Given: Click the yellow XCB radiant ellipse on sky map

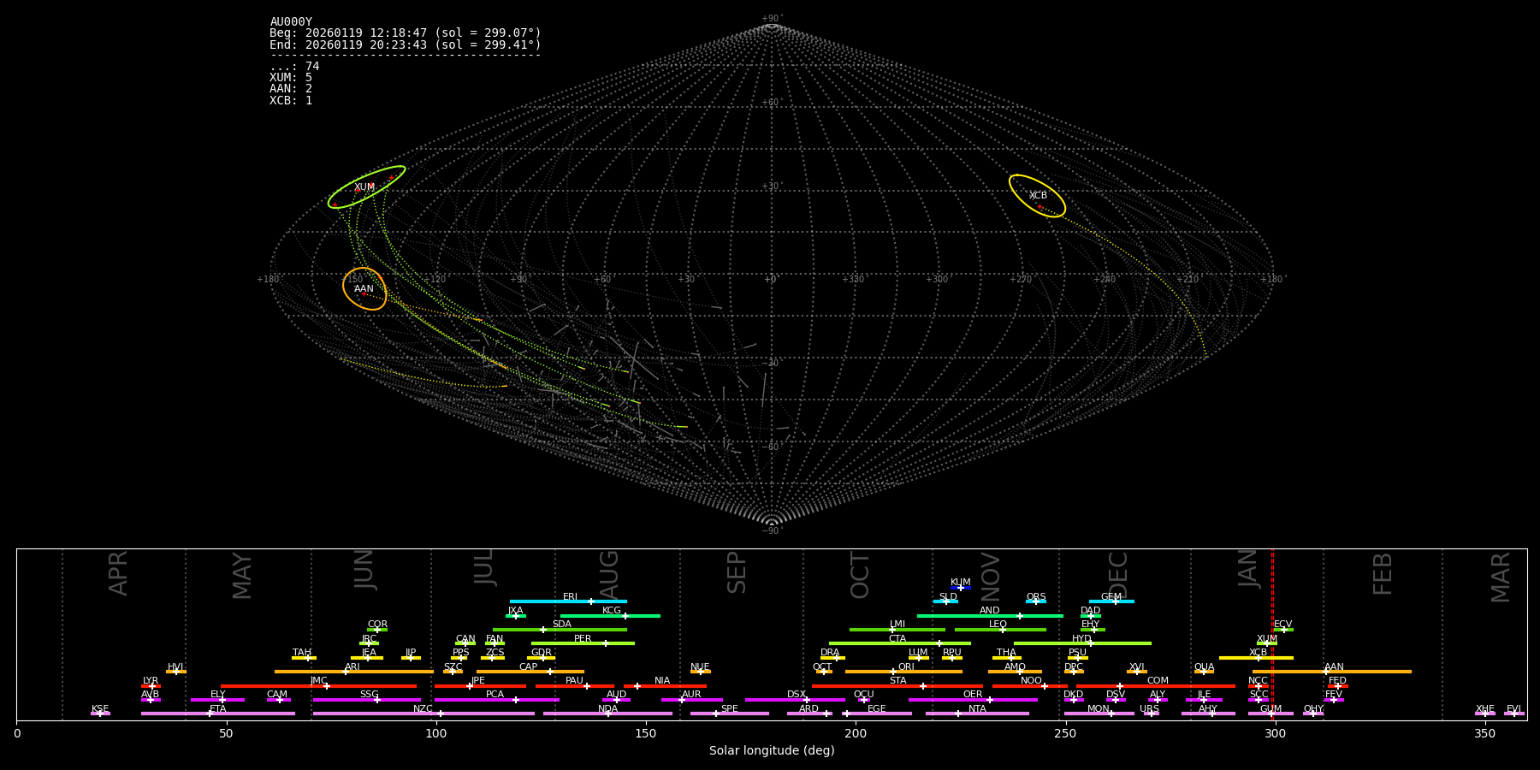Looking at the screenshot, I should (1037, 196).
